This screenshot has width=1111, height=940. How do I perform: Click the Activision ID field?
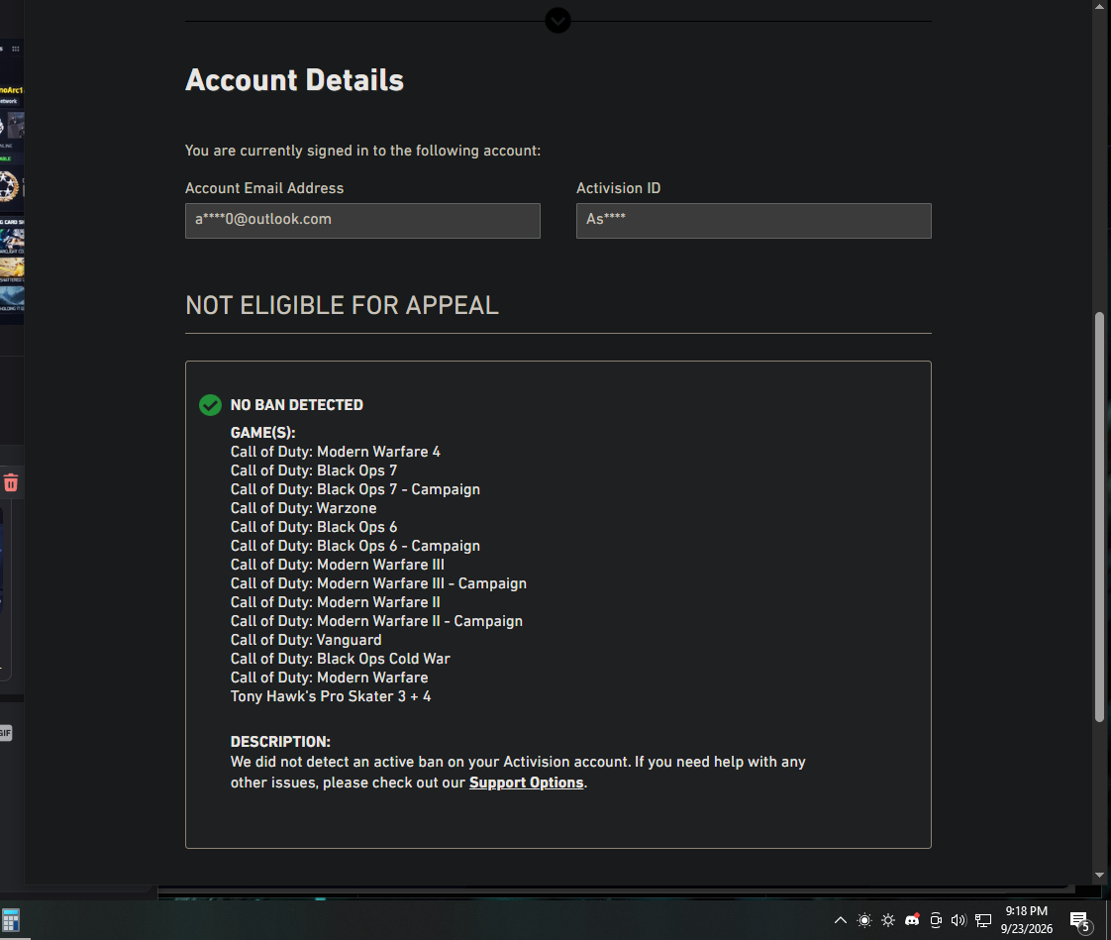click(x=754, y=221)
